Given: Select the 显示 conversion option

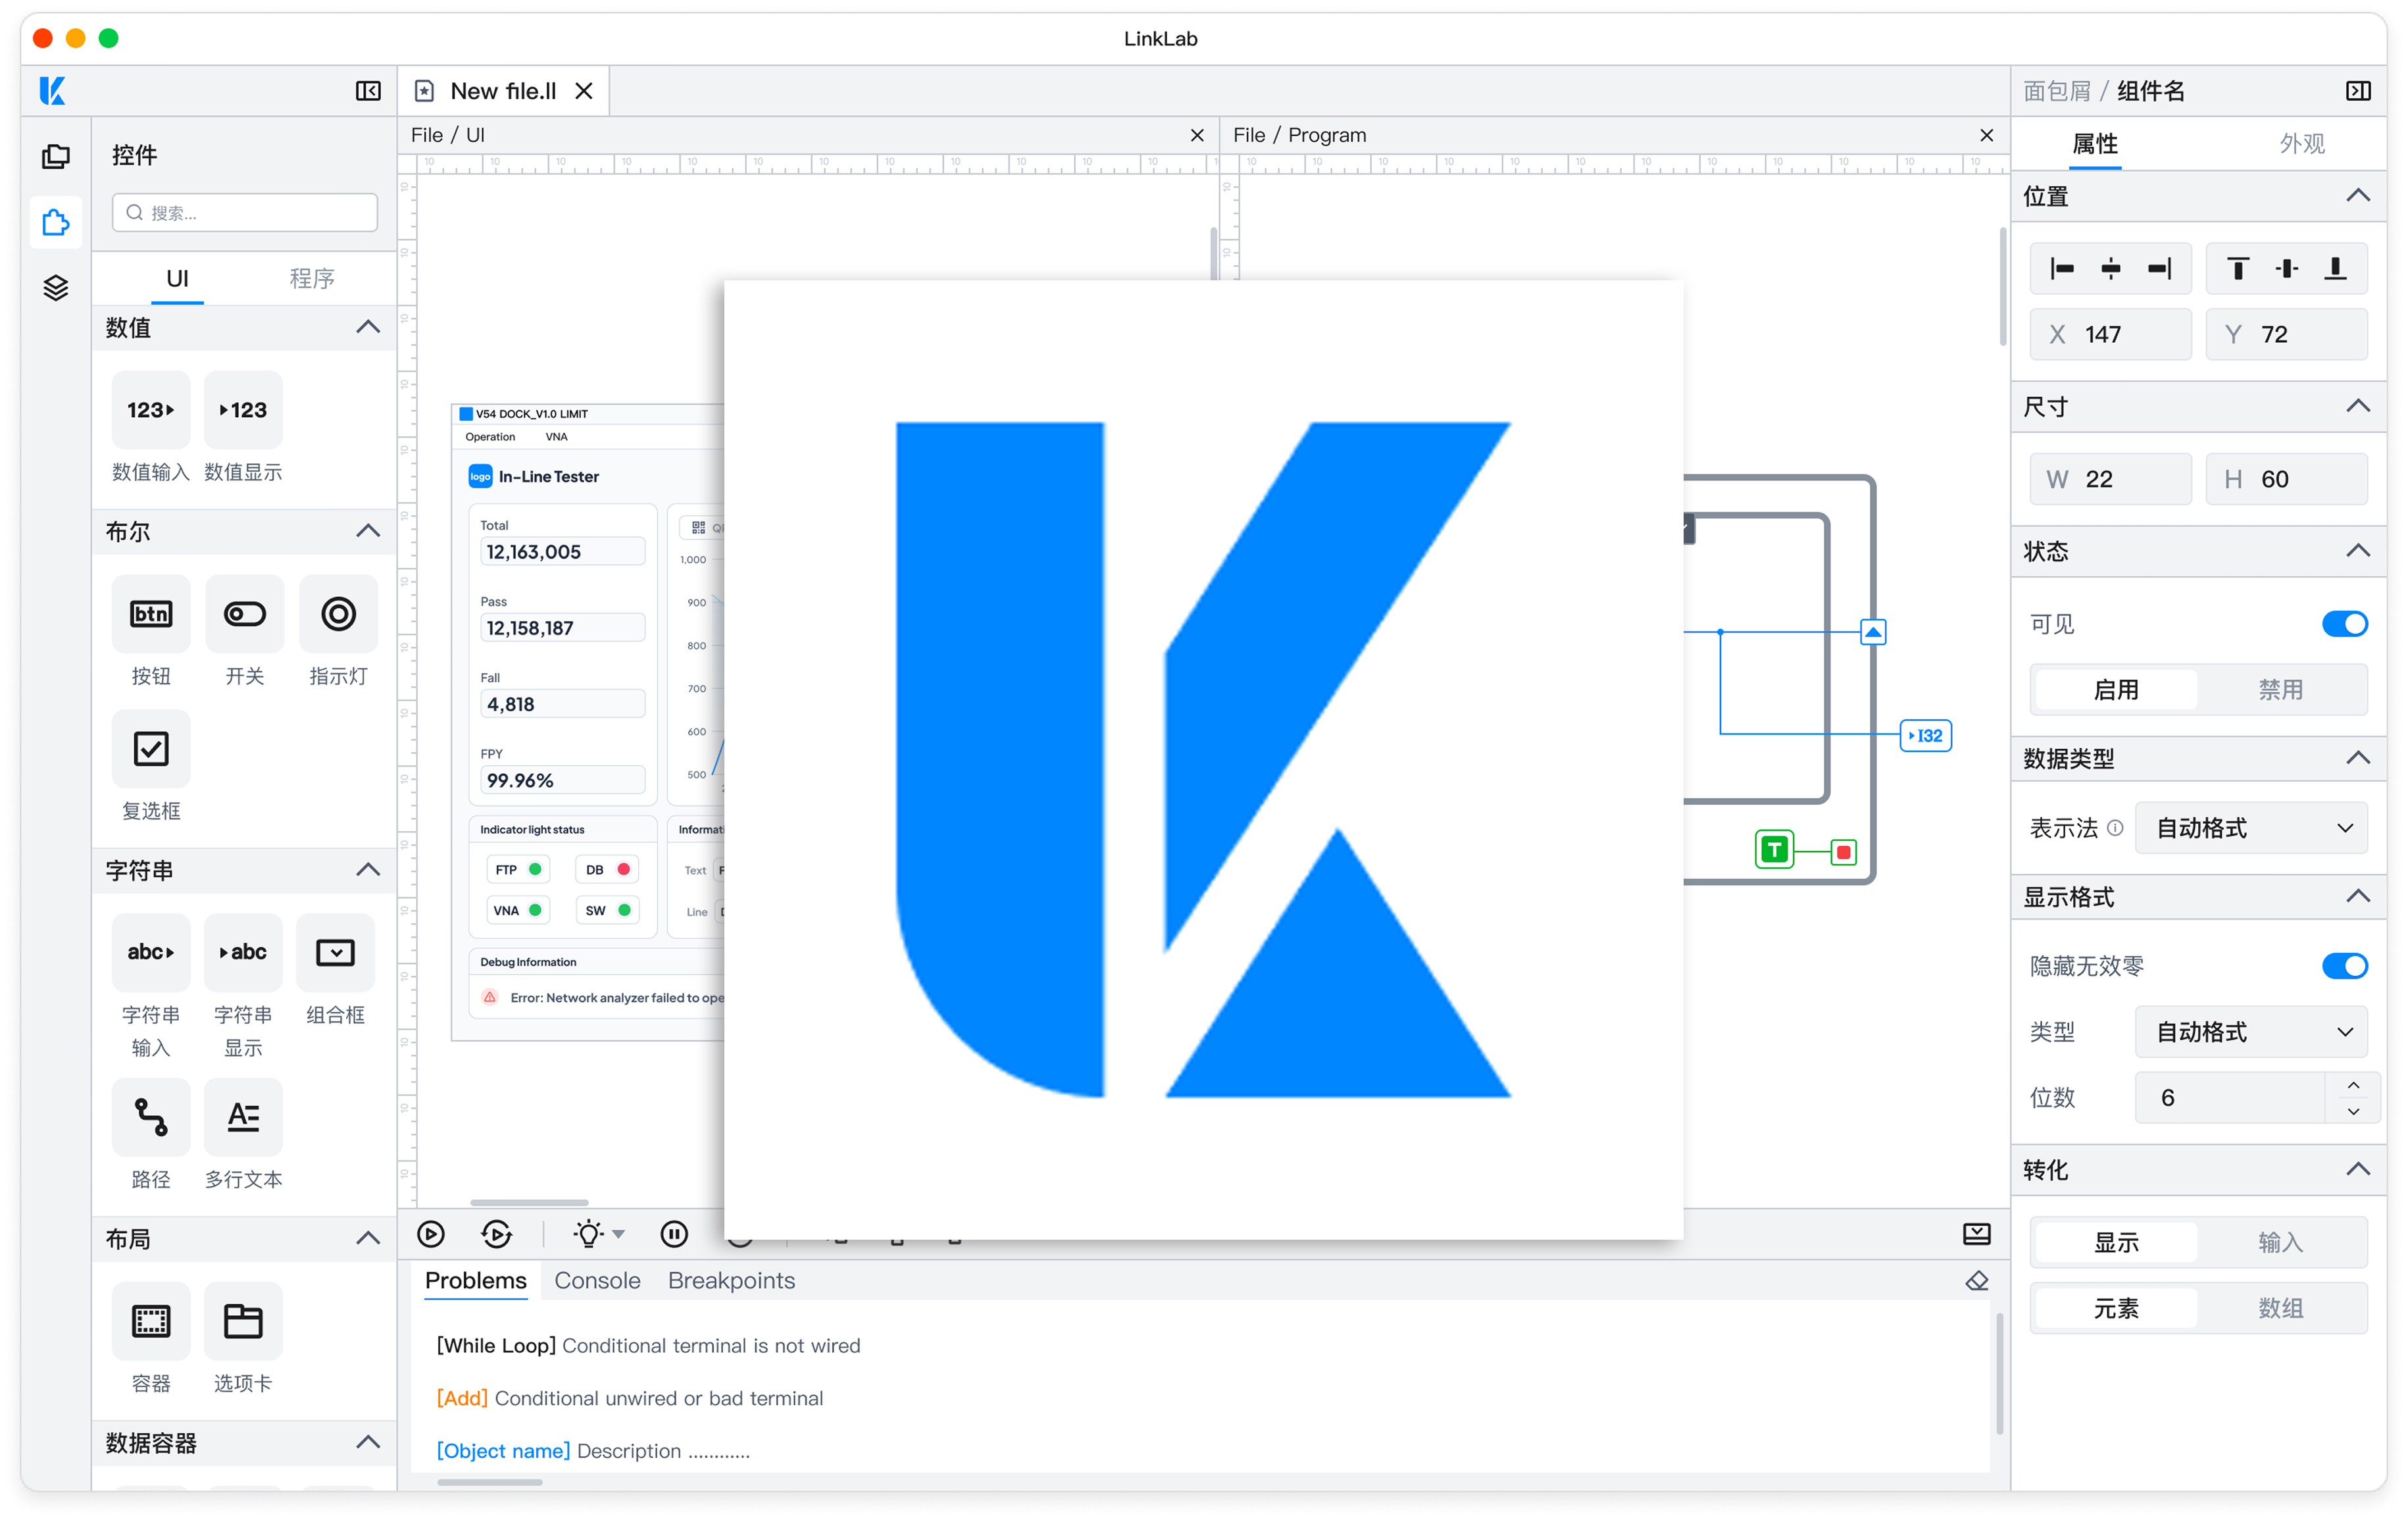Looking at the screenshot, I should tap(2116, 1242).
